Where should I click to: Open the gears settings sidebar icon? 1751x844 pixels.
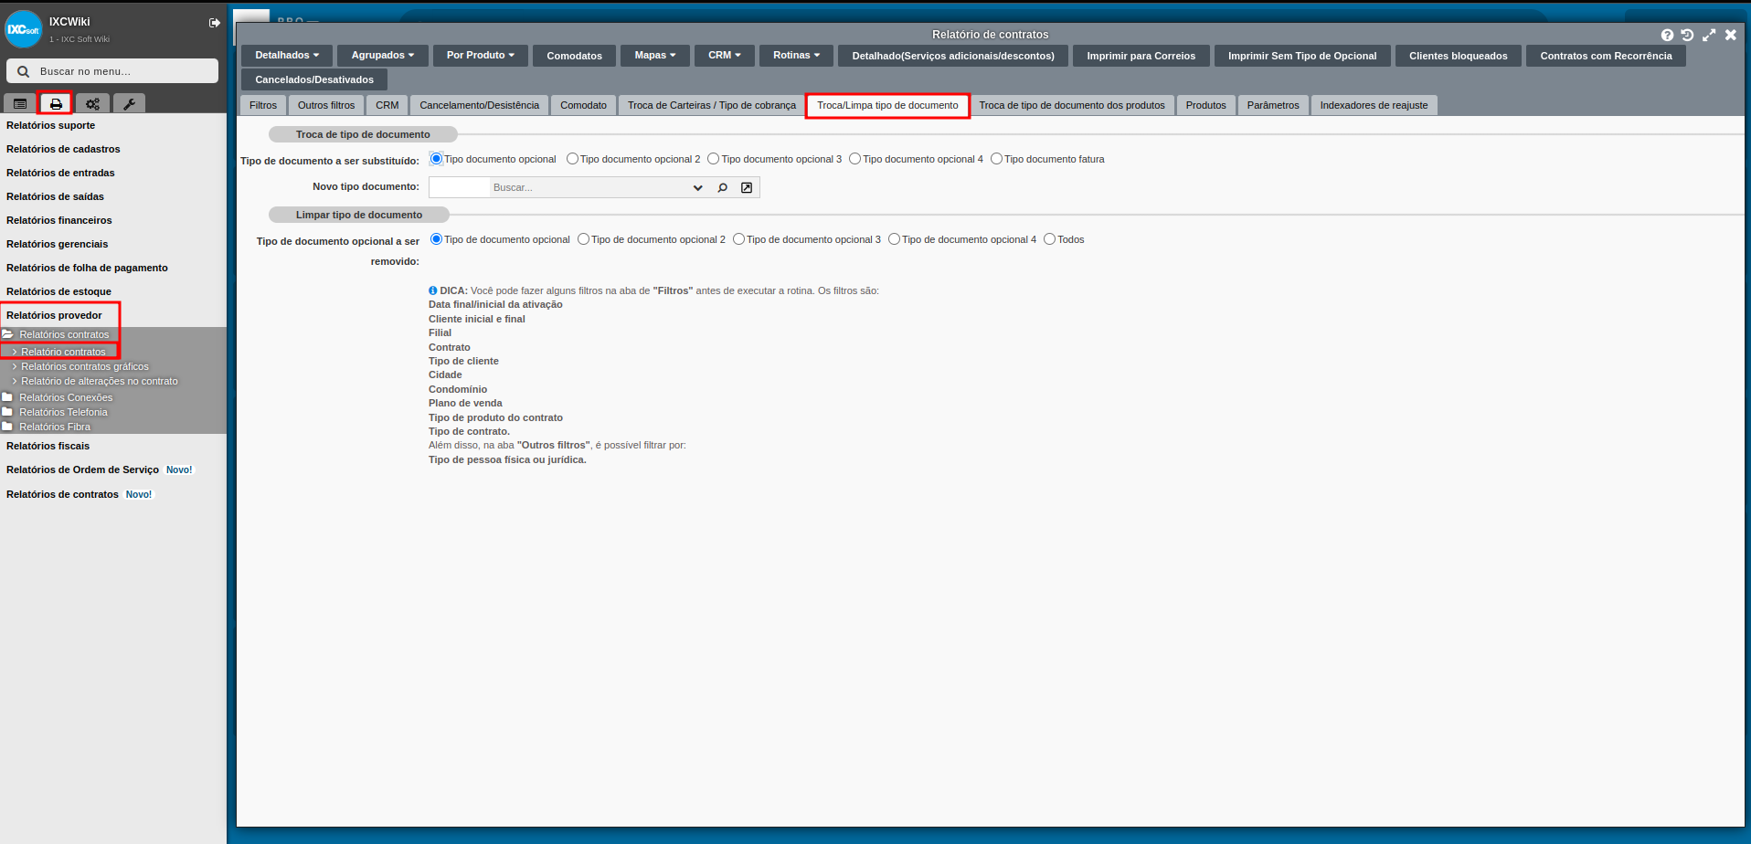tap(92, 104)
